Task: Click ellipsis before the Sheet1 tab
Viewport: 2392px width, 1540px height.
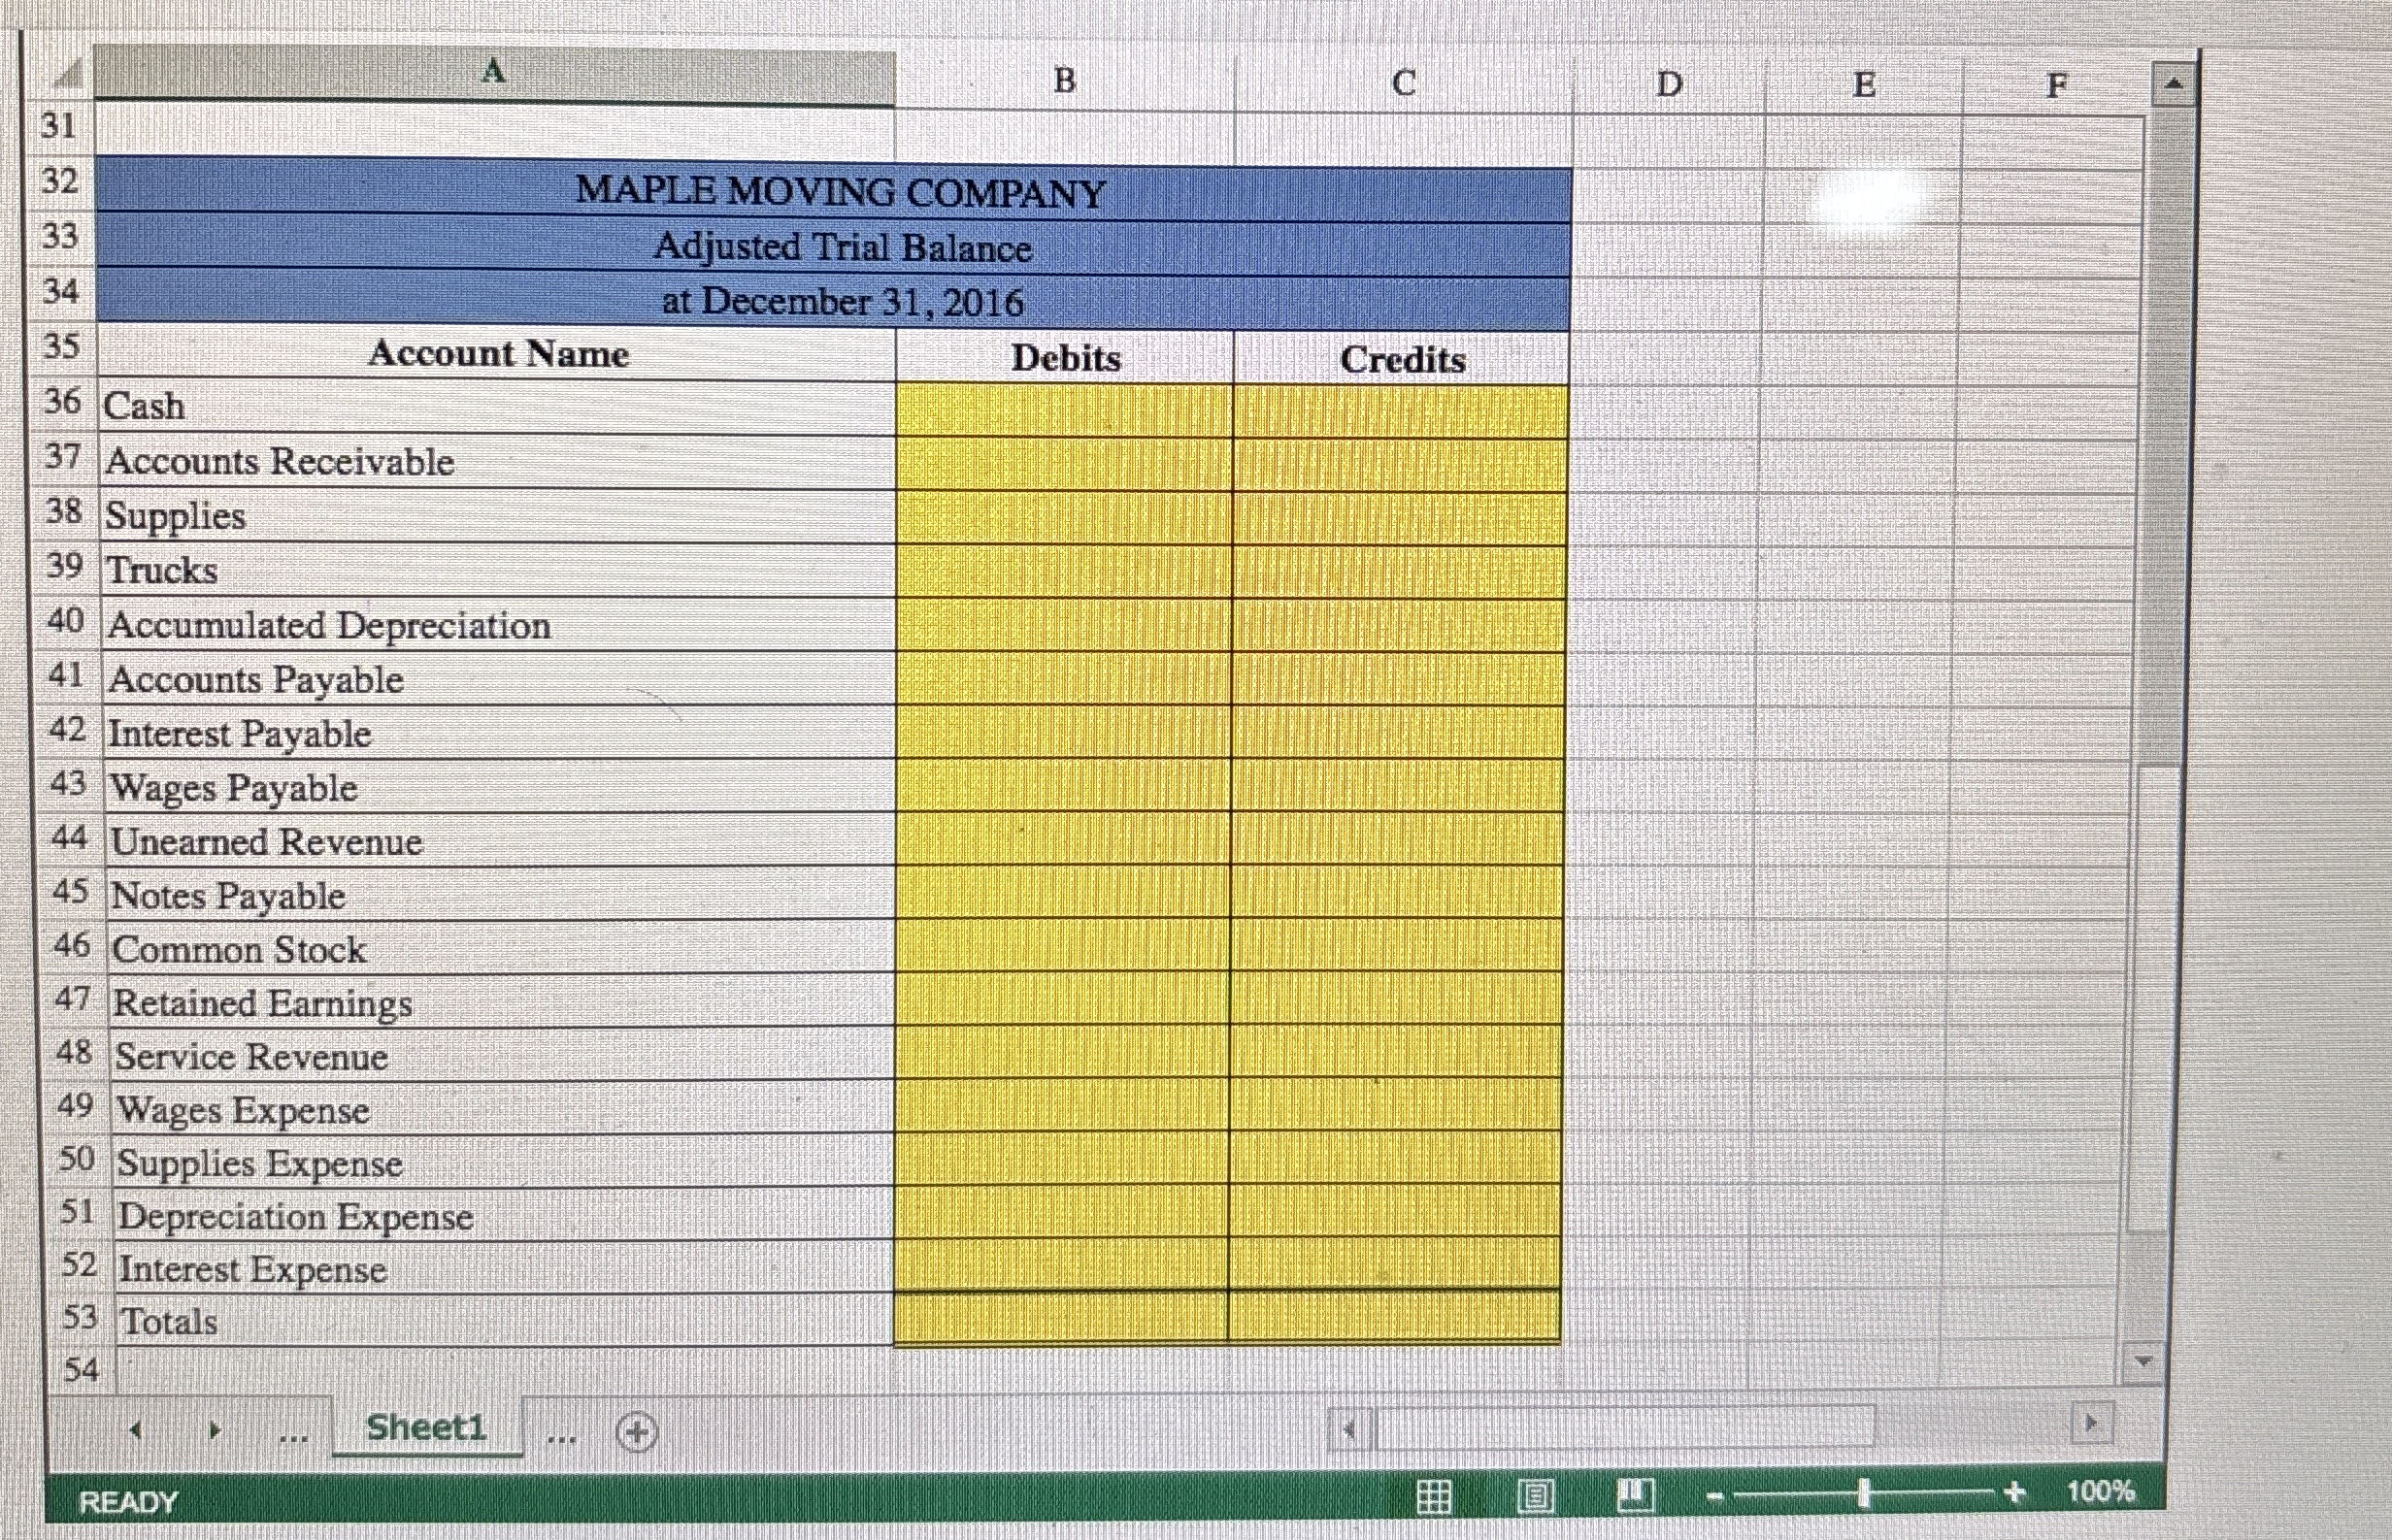Action: coord(293,1436)
